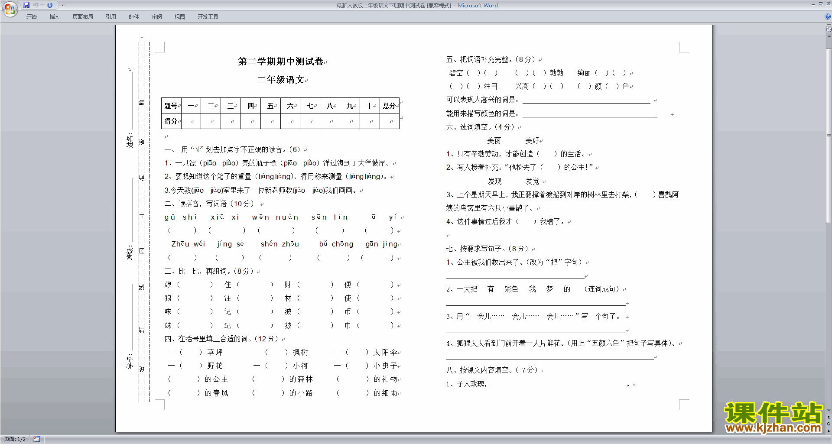Screen dimensions: 832x444
Task: Click the 得分 table cell
Action: coord(171,121)
